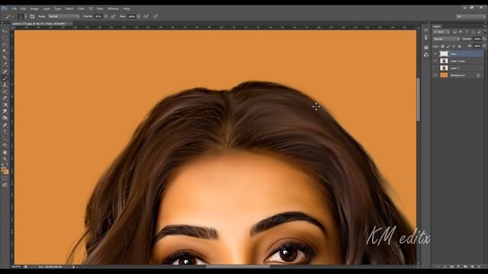Toggle lock image pixels
Image resolution: width=488 pixels, height=274 pixels.
click(x=448, y=46)
